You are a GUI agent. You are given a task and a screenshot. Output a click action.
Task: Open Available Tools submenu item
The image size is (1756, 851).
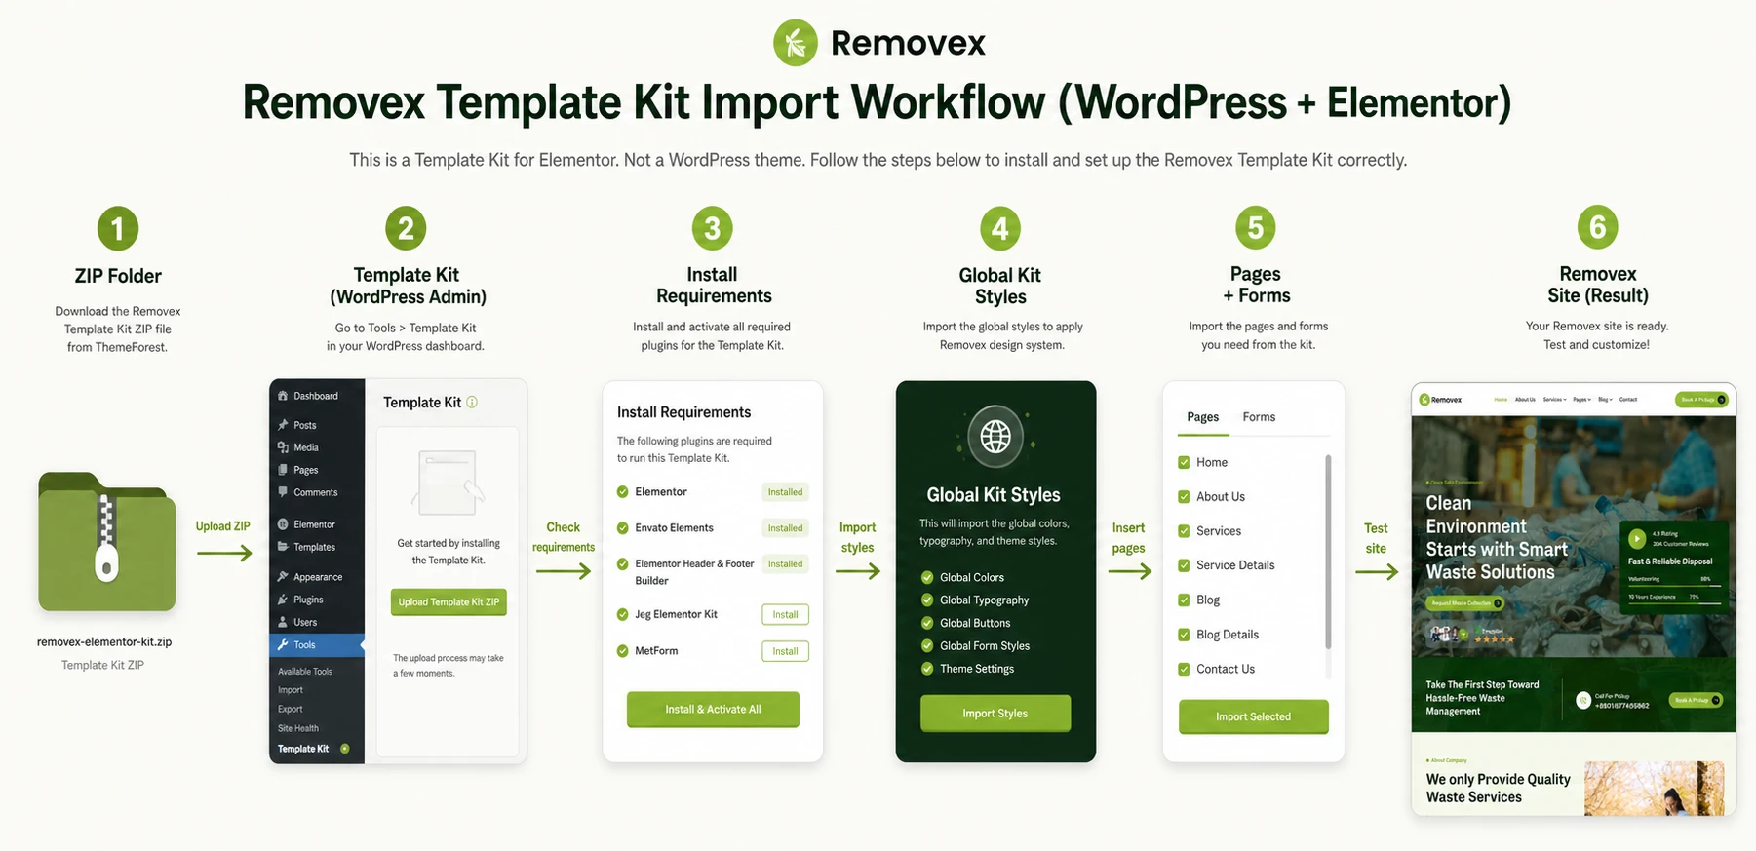[x=305, y=672]
